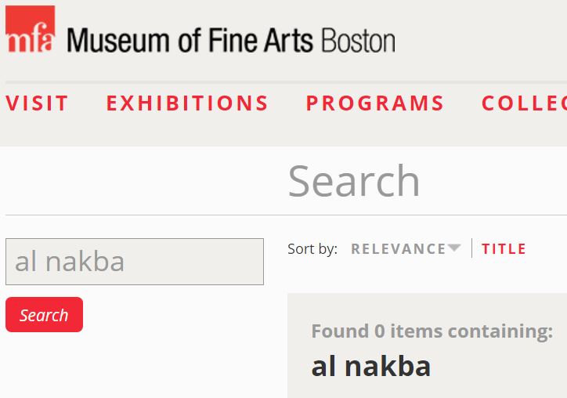This screenshot has height=398, width=567.
Task: Click the word Boston in the header
Action: click(358, 39)
